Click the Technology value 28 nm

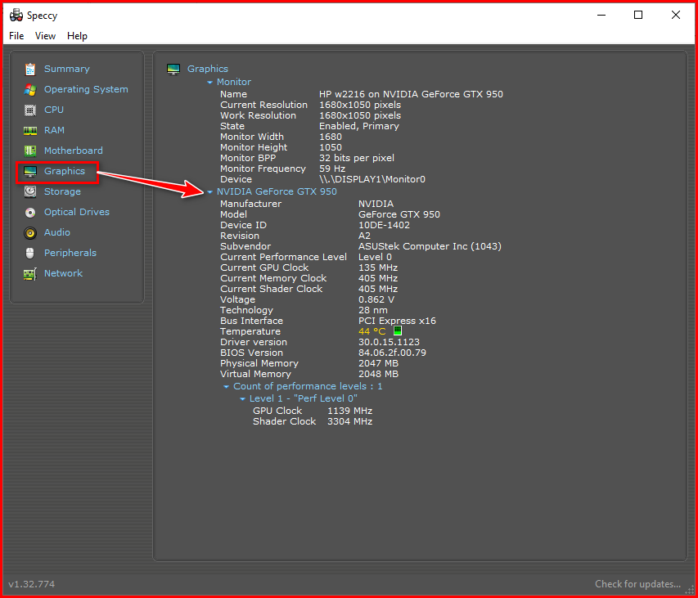pos(373,310)
